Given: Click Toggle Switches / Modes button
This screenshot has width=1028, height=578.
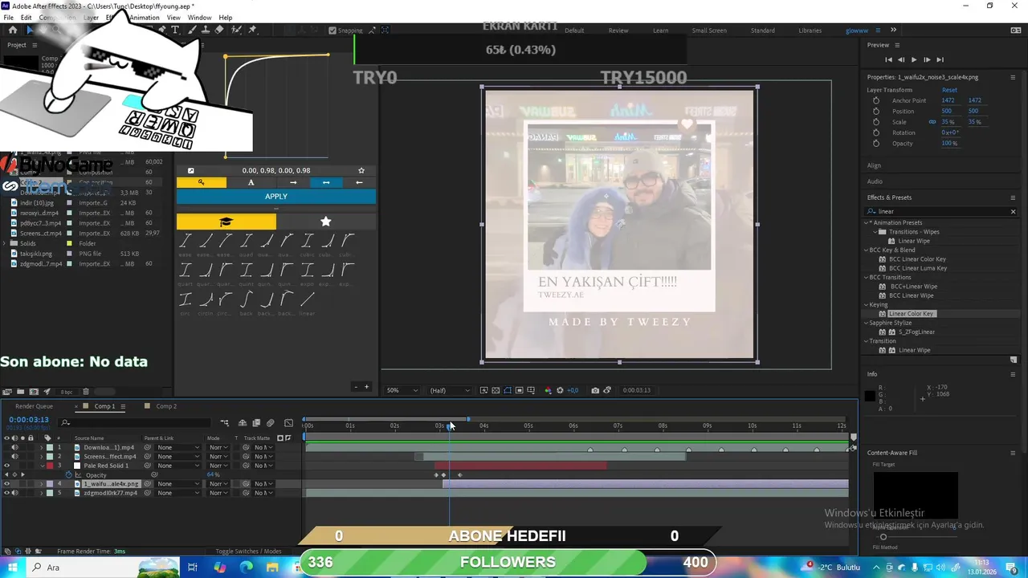Looking at the screenshot, I should click(x=248, y=552).
